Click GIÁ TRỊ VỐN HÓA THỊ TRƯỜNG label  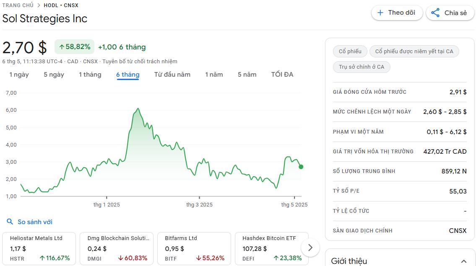[373, 151]
